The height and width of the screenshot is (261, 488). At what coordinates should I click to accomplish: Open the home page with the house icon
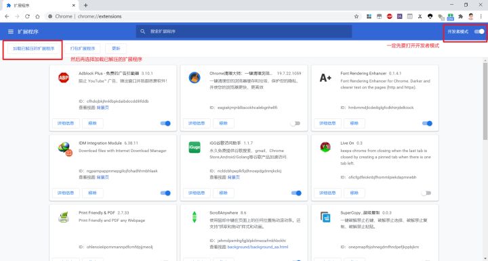pos(37,16)
